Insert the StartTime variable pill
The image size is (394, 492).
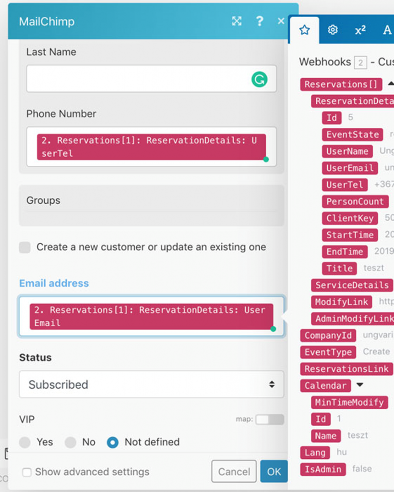point(350,234)
